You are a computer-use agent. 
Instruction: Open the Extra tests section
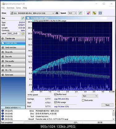[x=13, y=75]
